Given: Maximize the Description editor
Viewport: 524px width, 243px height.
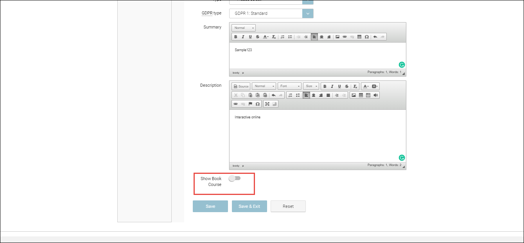Looking at the screenshot, I should (x=267, y=104).
